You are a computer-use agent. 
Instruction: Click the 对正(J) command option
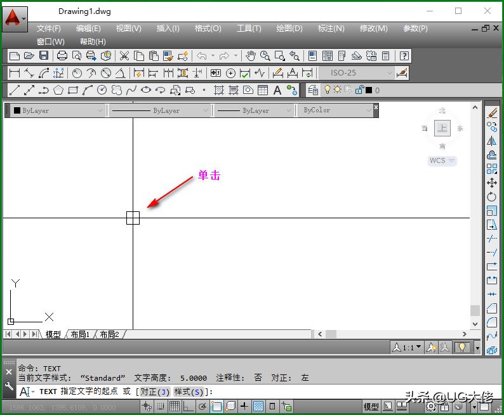(155, 392)
